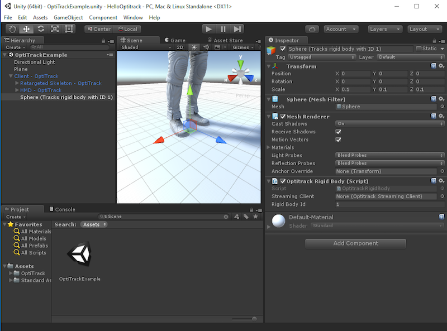
Task: Toggle Optitrack Rigid Body script checkbox
Action: click(x=283, y=181)
